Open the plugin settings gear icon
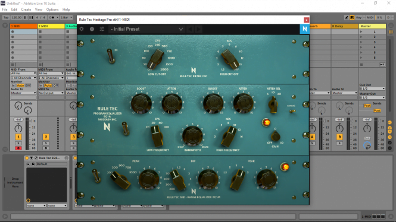 pos(82,29)
